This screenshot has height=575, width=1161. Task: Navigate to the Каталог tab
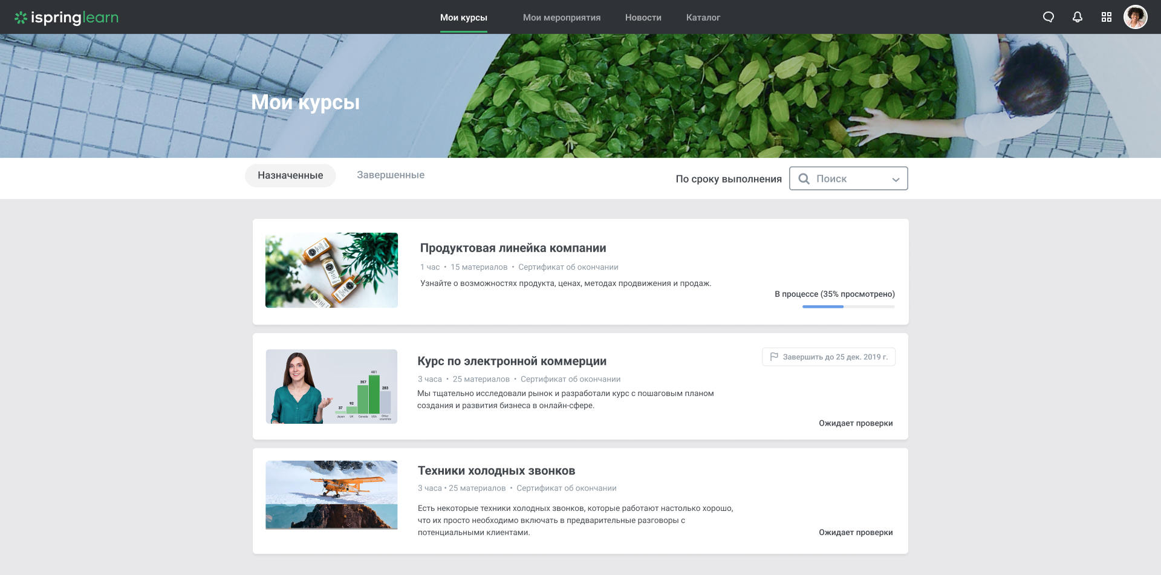pos(703,17)
